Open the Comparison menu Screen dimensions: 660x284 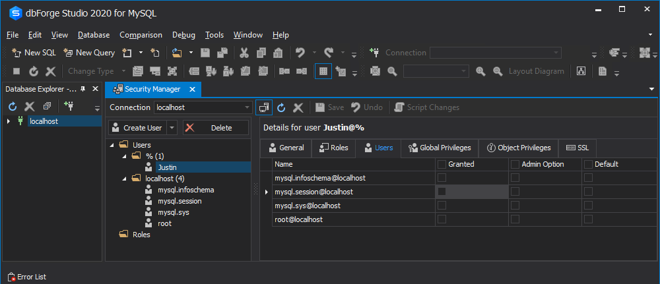pos(141,35)
